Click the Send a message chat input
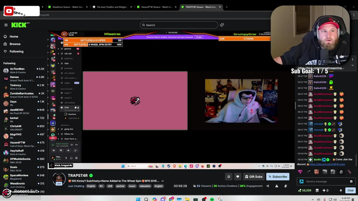 tap(326, 181)
